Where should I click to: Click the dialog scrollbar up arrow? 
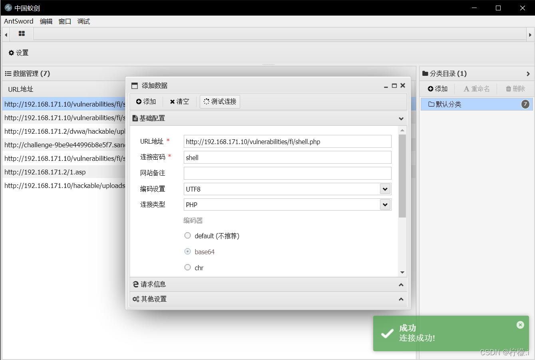pyautogui.click(x=402, y=131)
